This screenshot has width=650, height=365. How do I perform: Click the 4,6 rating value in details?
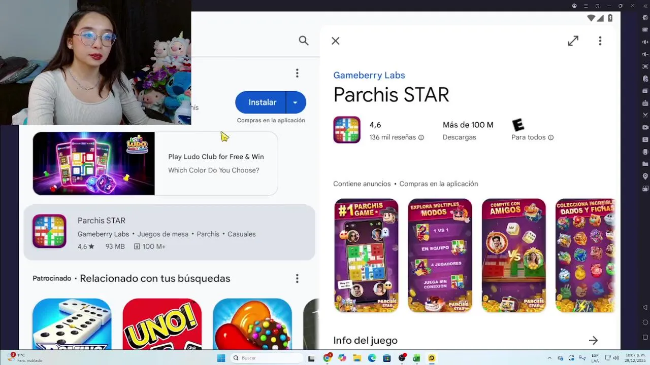[x=375, y=125]
